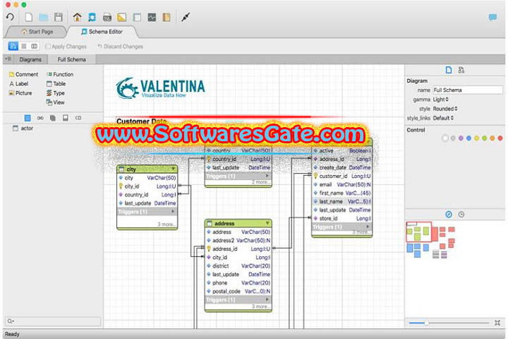Select the View palette item
508x339 pixels.
tap(56, 102)
